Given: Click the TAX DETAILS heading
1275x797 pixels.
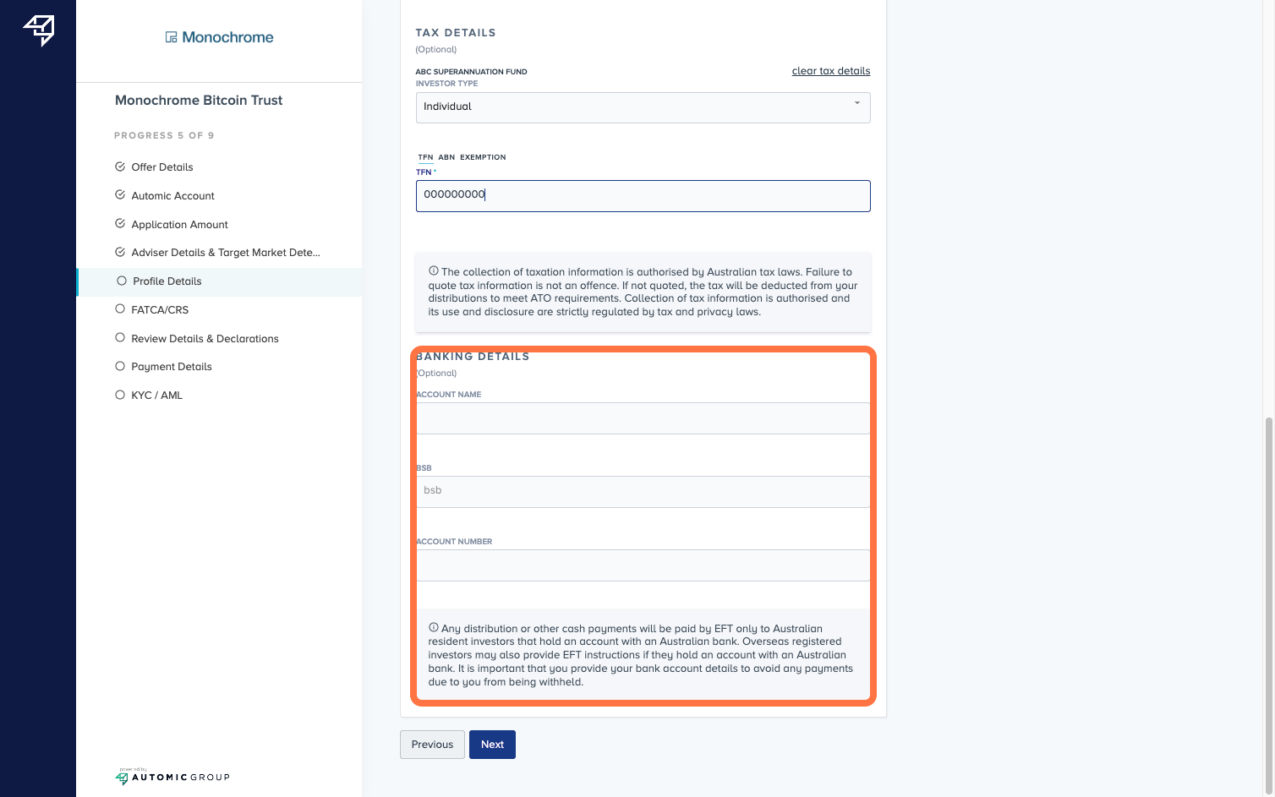Looking at the screenshot, I should [x=456, y=33].
